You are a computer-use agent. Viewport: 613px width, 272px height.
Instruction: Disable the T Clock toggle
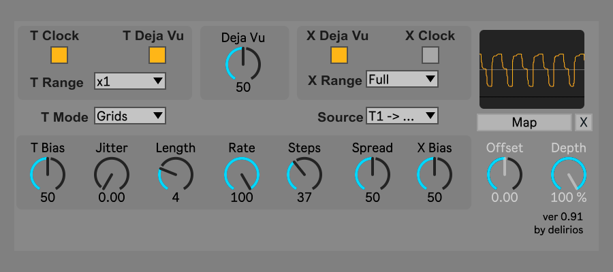[x=59, y=55]
